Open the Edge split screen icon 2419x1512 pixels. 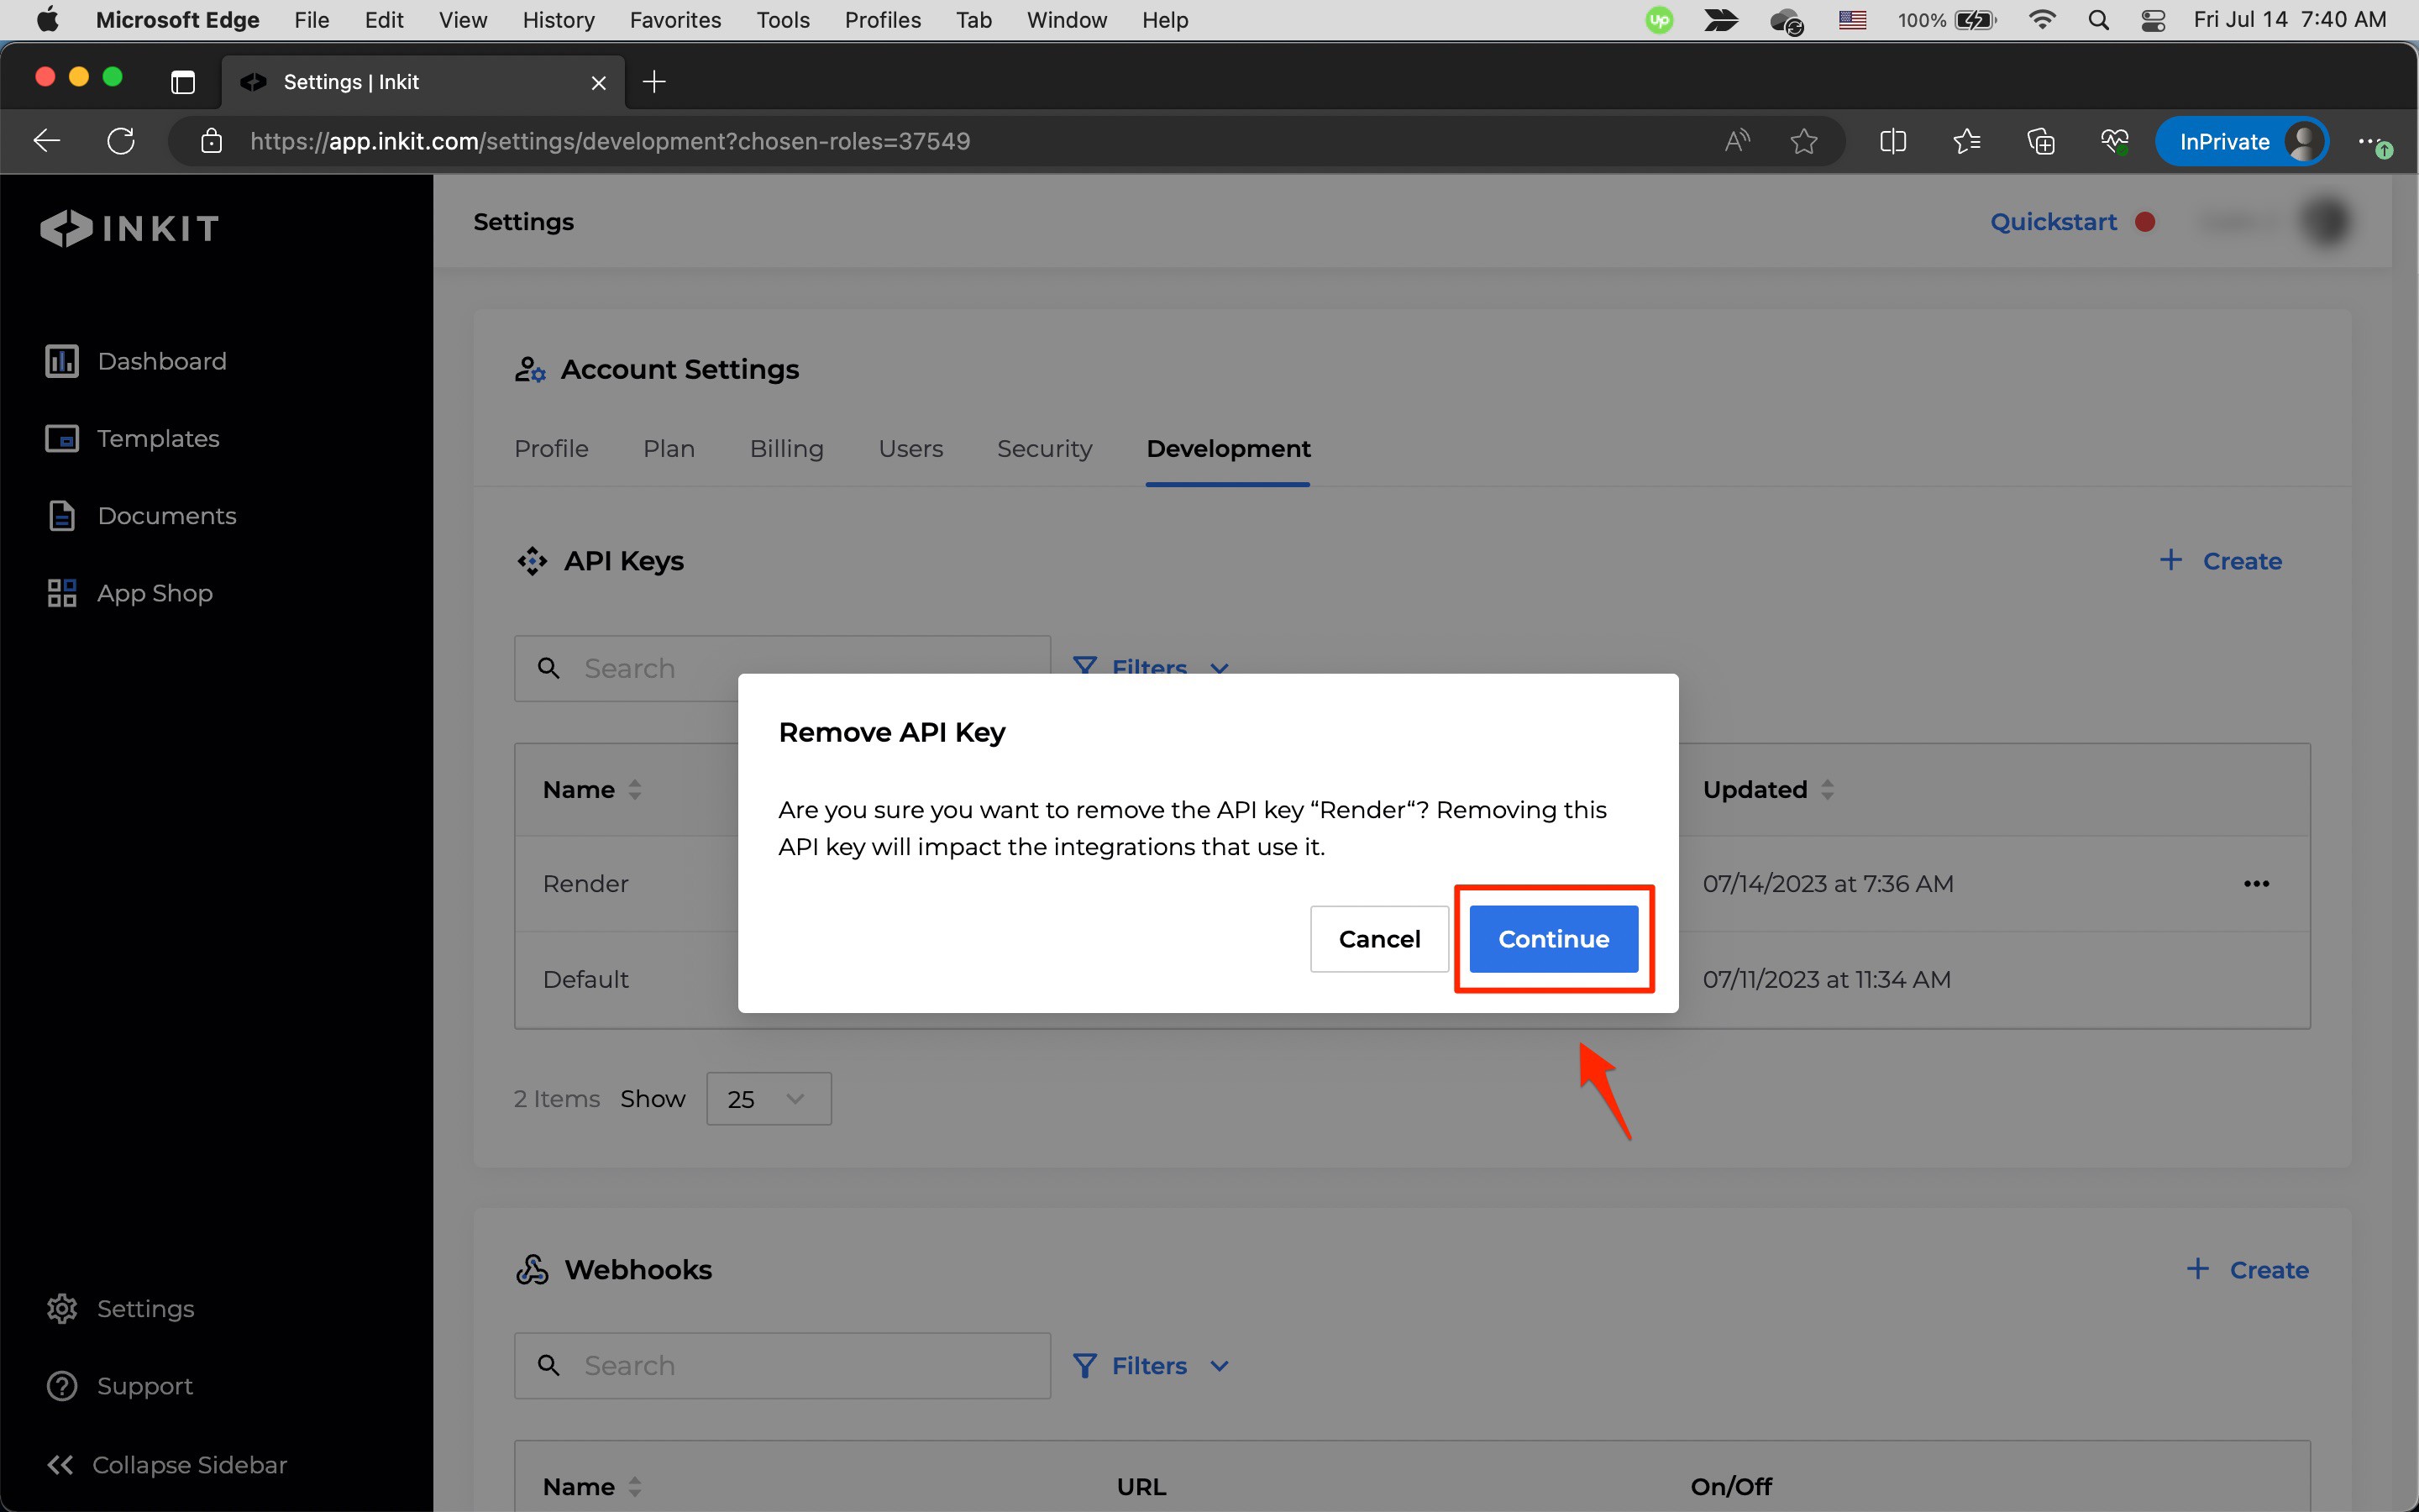coord(1892,141)
